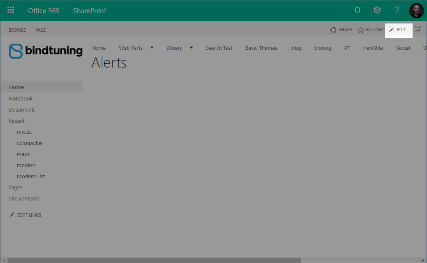The height and width of the screenshot is (263, 427).
Task: Open the Office 365 app launcher grid
Action: click(11, 10)
